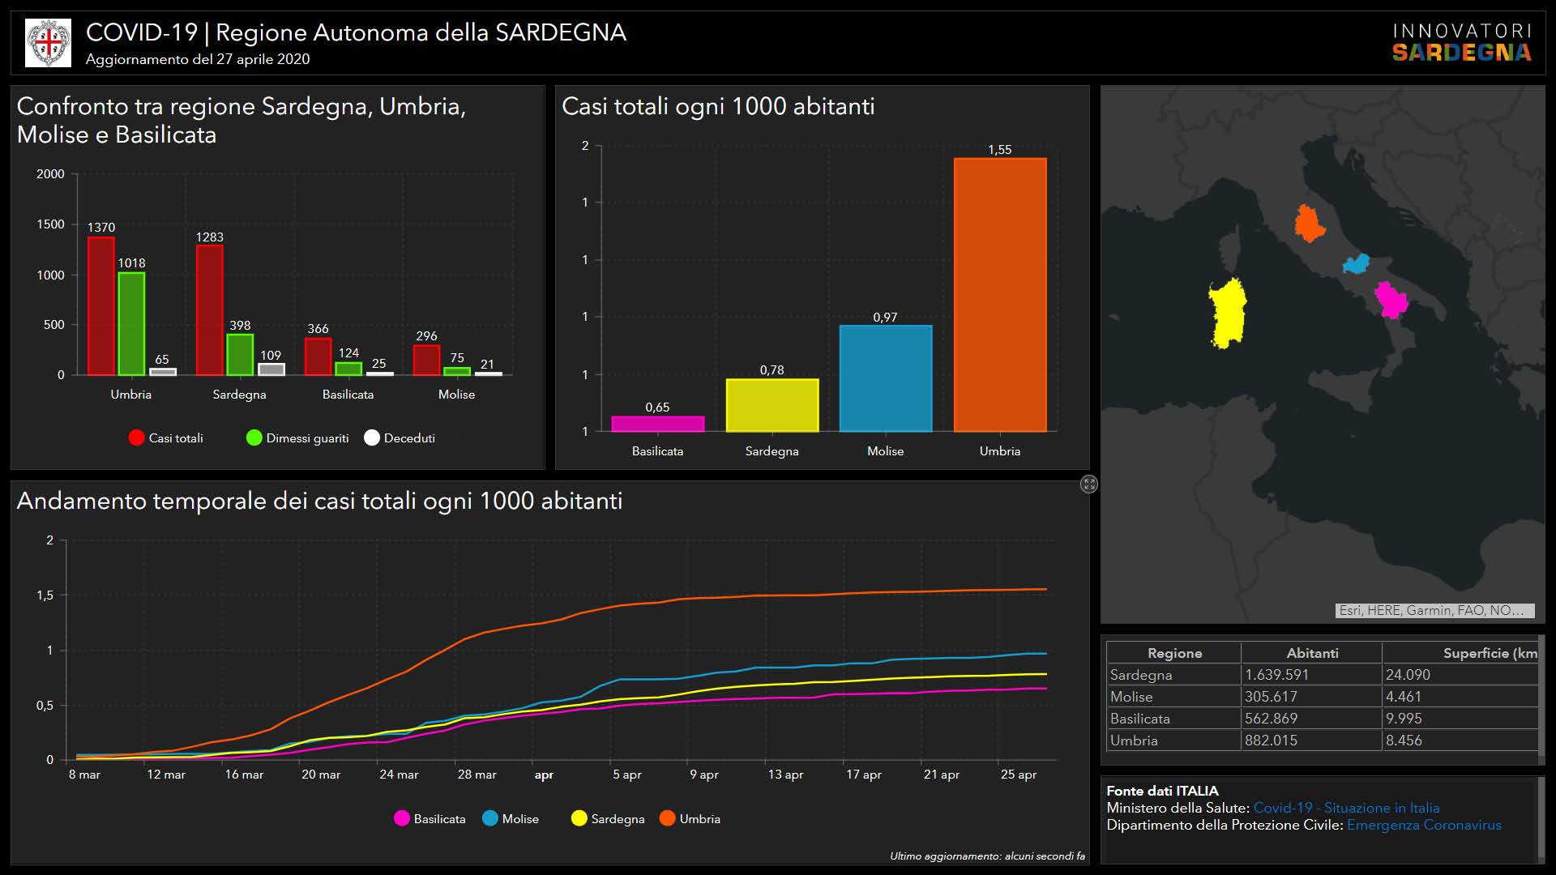
Task: Click the Sardegna region crest logo
Action: click(x=49, y=43)
